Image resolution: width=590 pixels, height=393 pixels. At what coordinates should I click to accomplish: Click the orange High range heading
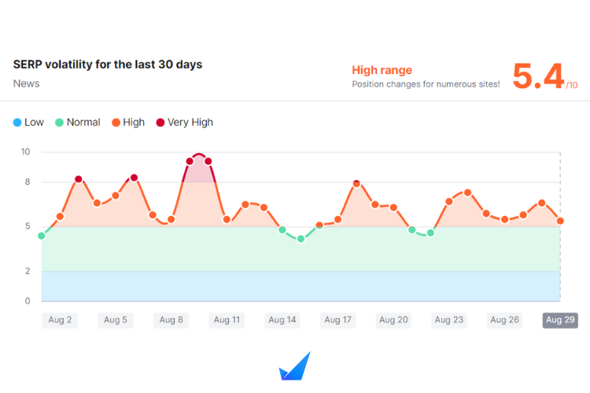[x=382, y=70]
